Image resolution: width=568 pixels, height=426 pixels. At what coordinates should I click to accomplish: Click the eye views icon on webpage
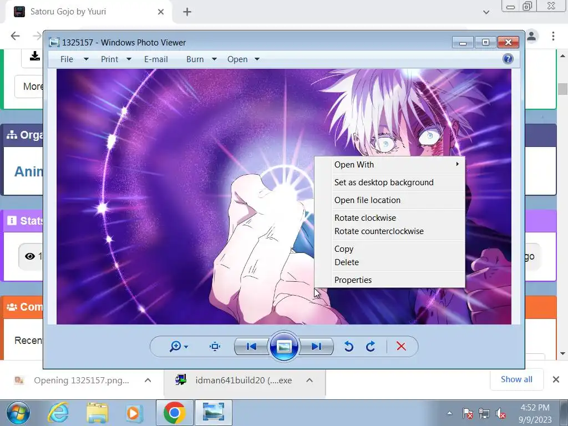[x=30, y=256]
